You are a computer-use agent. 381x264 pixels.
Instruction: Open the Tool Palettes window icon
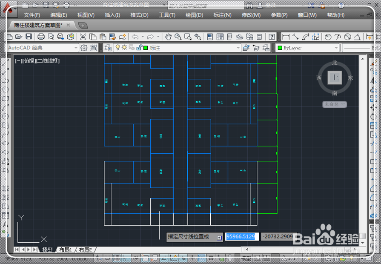coord(229,37)
